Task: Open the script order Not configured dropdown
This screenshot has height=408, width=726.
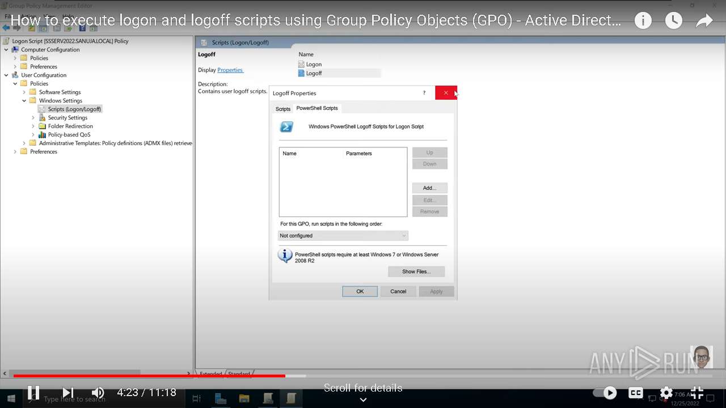Action: pyautogui.click(x=343, y=236)
